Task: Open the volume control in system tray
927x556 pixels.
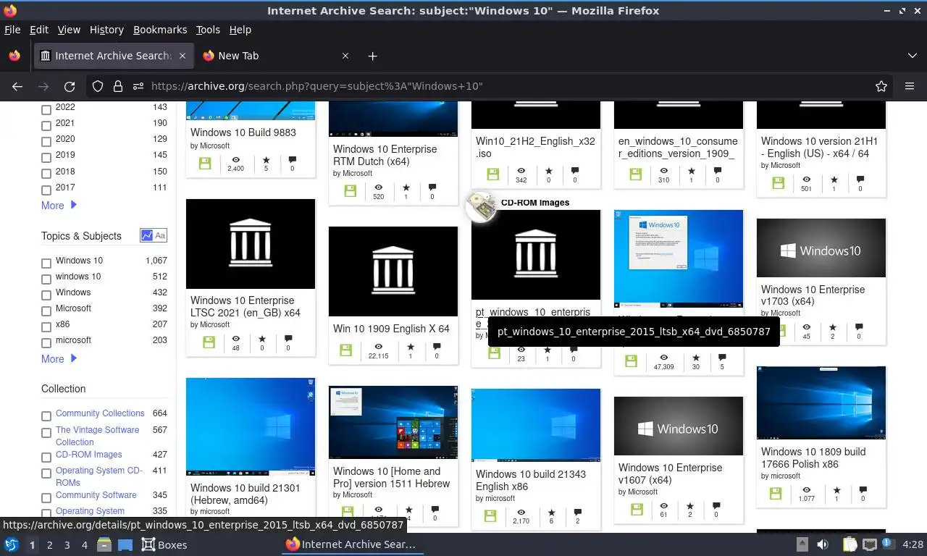Action: (x=823, y=544)
